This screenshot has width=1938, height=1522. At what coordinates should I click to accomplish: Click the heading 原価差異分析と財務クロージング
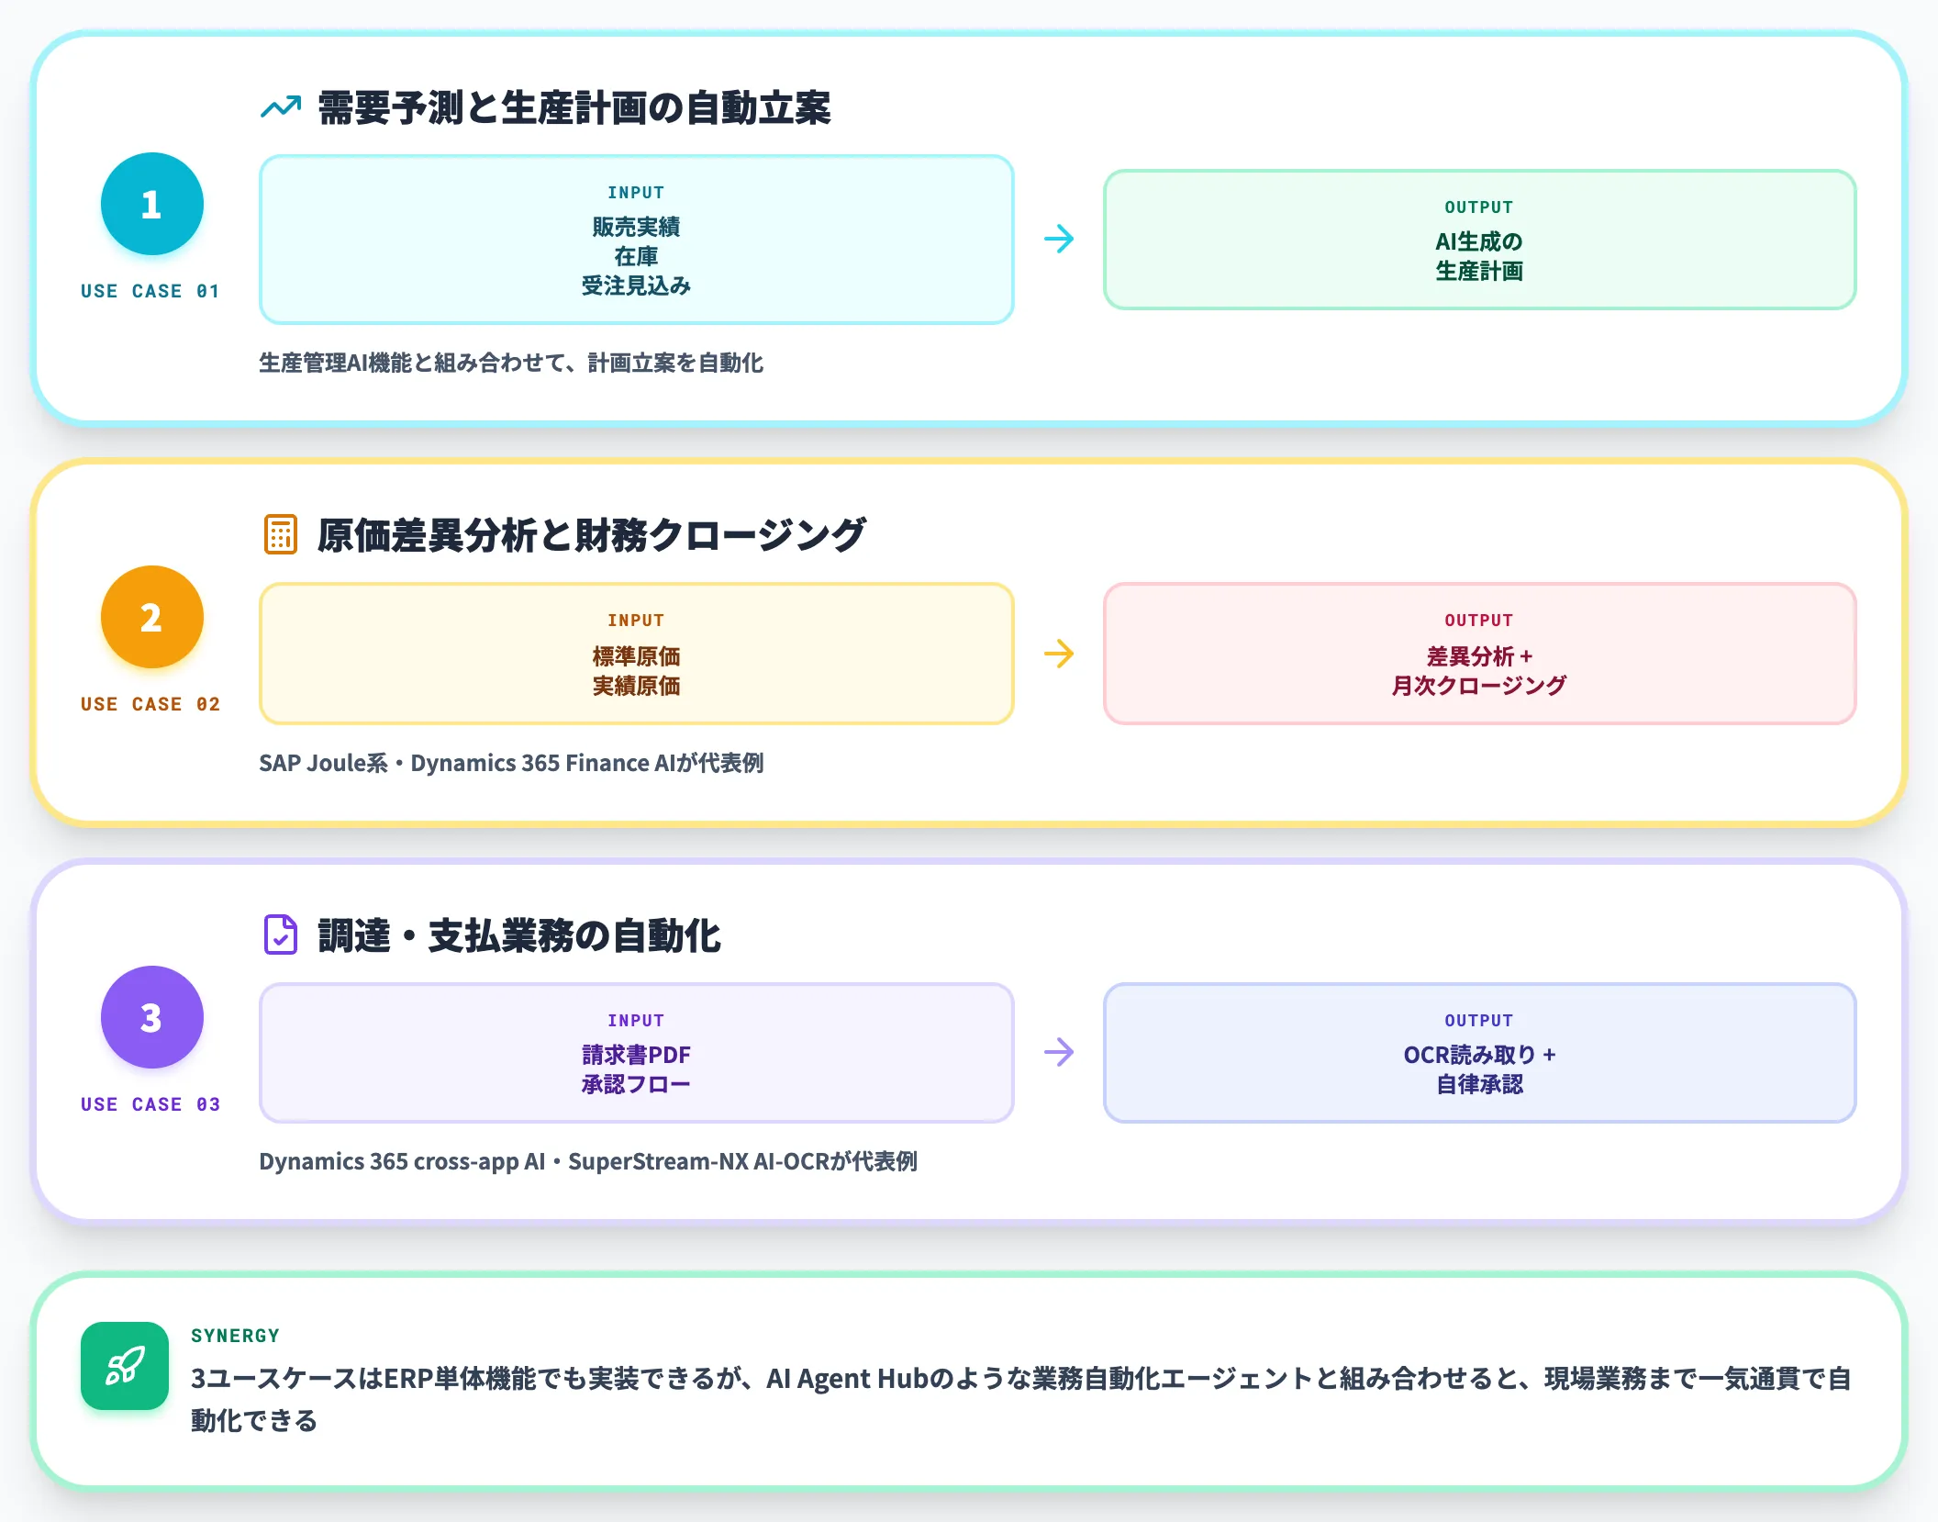592,535
